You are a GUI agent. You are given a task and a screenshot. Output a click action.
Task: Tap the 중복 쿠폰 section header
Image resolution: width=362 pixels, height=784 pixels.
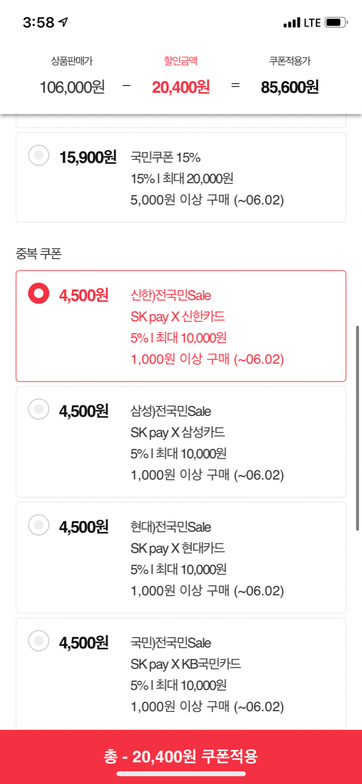(38, 253)
